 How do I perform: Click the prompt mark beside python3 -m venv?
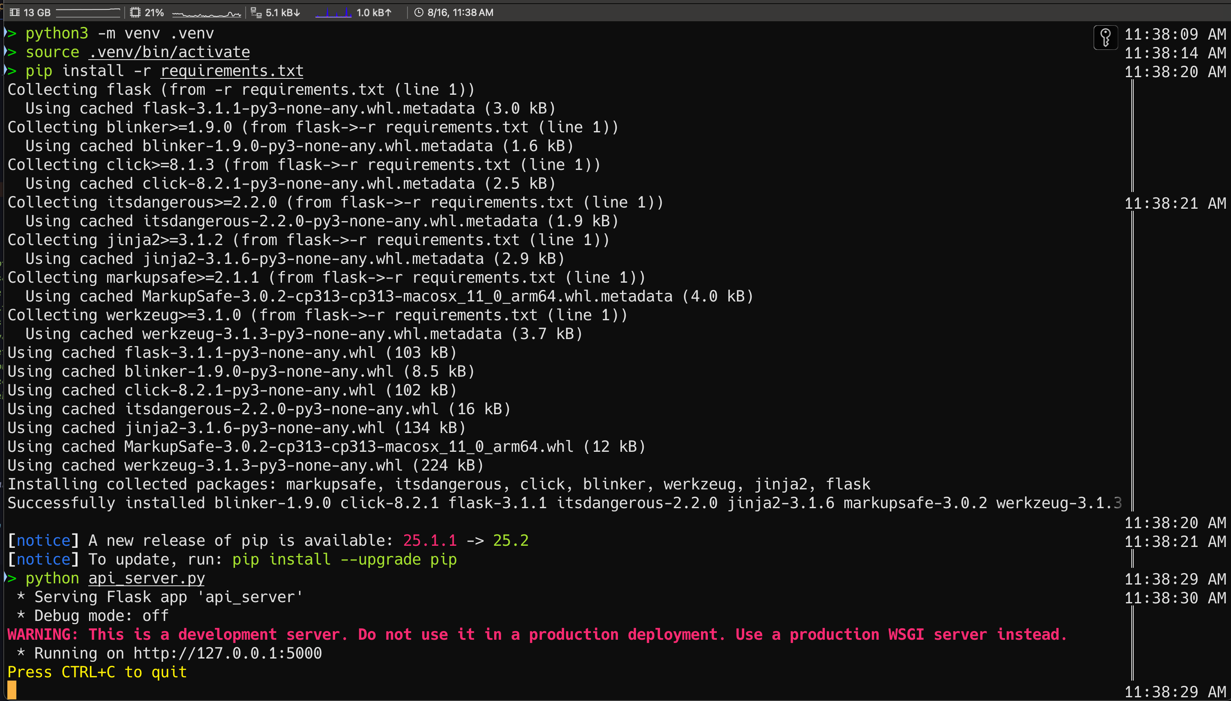coord(11,33)
